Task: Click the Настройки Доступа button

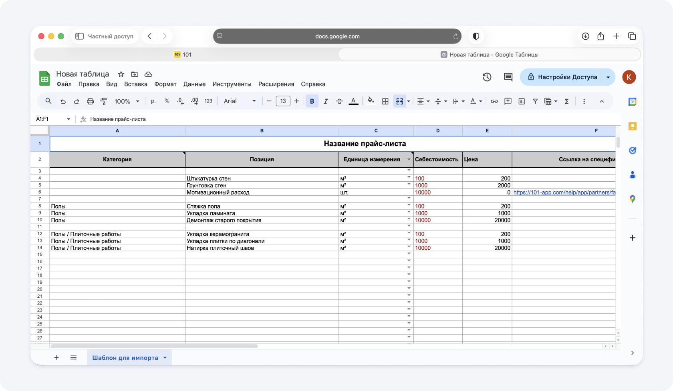Action: click(x=562, y=77)
